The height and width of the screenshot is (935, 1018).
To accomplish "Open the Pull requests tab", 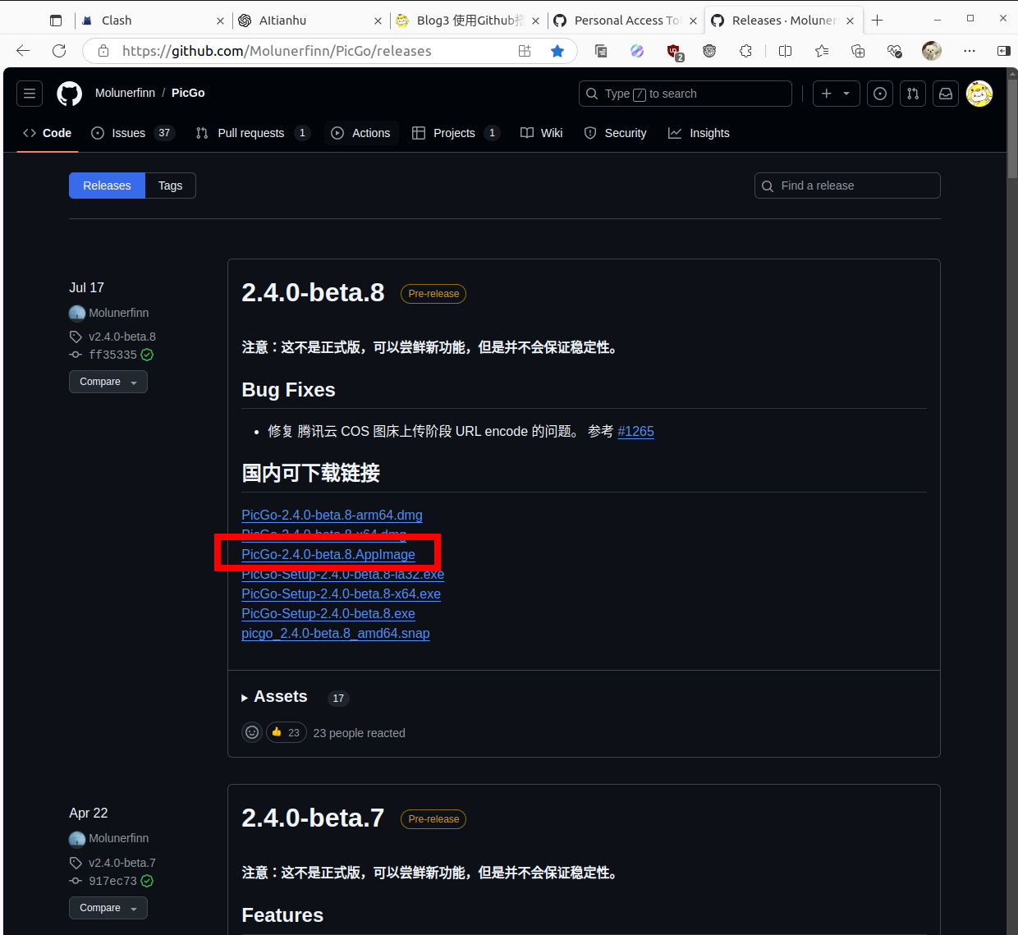I will (x=253, y=133).
